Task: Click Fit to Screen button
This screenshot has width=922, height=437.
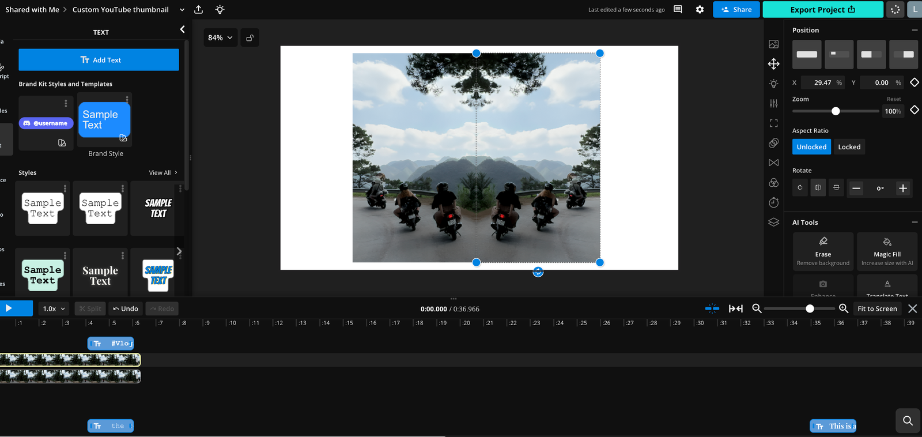Action: 877,309
